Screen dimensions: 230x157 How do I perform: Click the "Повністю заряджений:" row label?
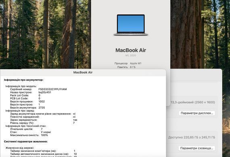[x=25, y=117]
